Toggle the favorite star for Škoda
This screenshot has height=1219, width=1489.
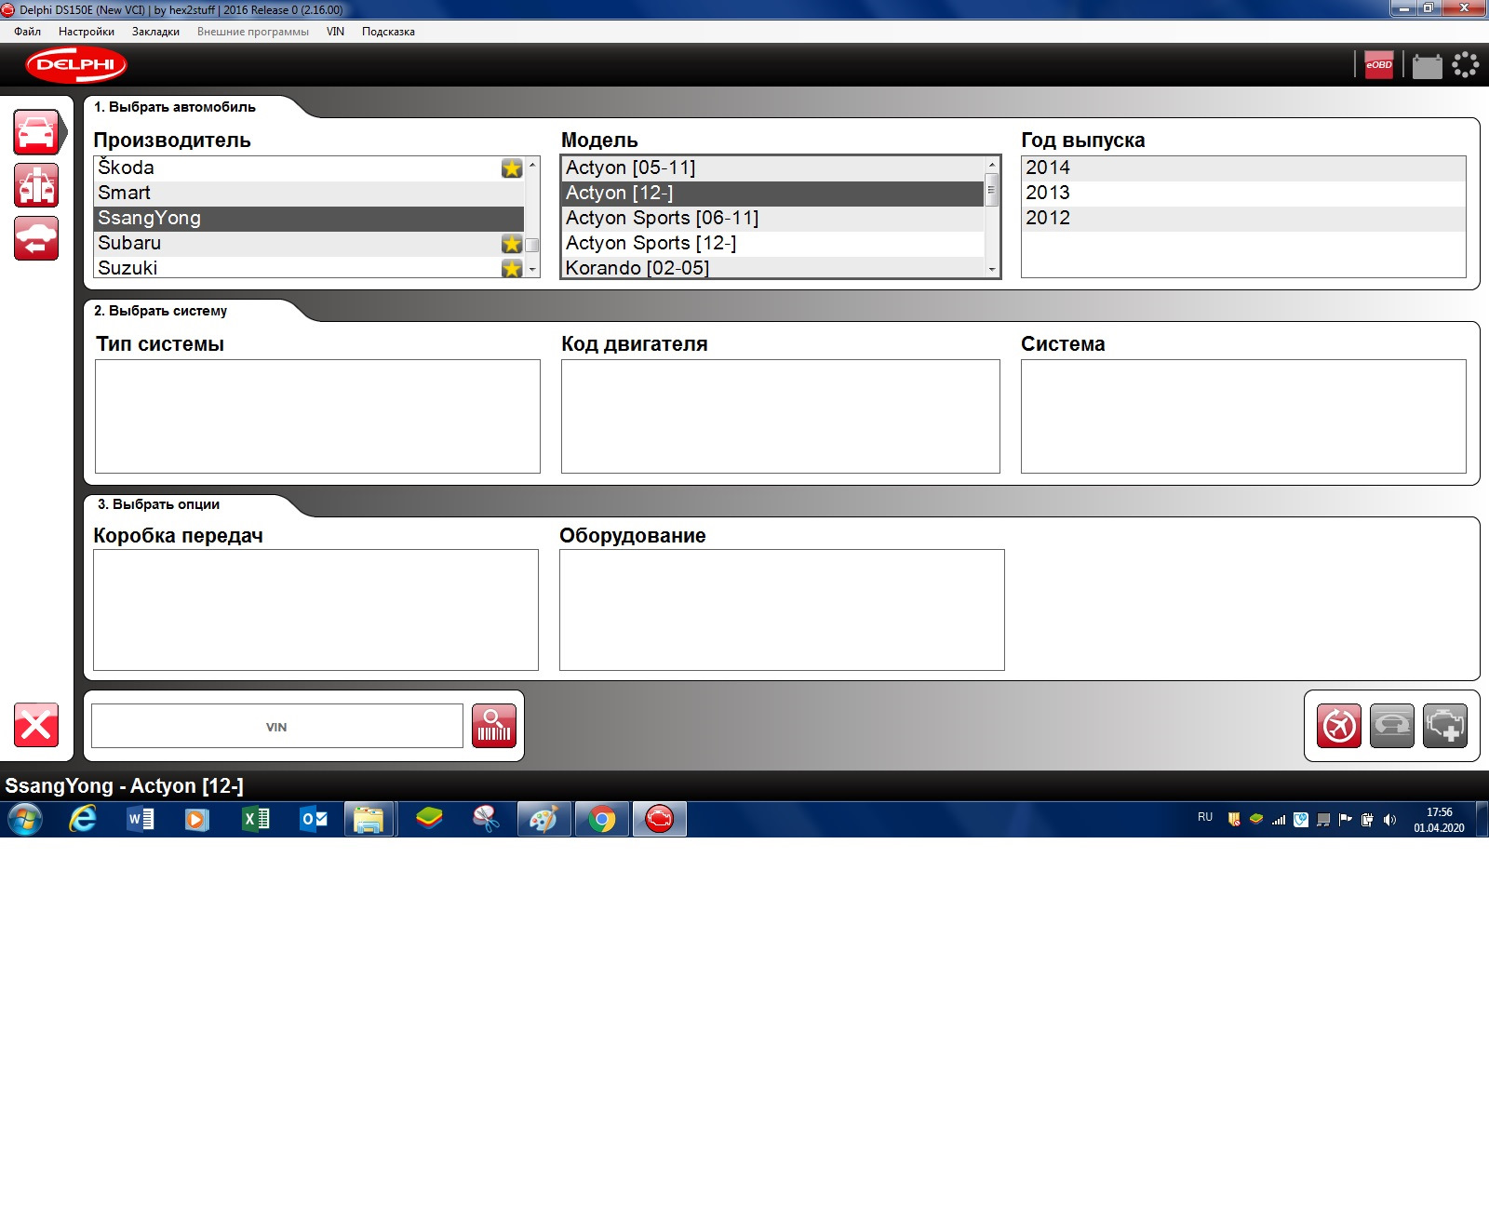[x=512, y=167]
